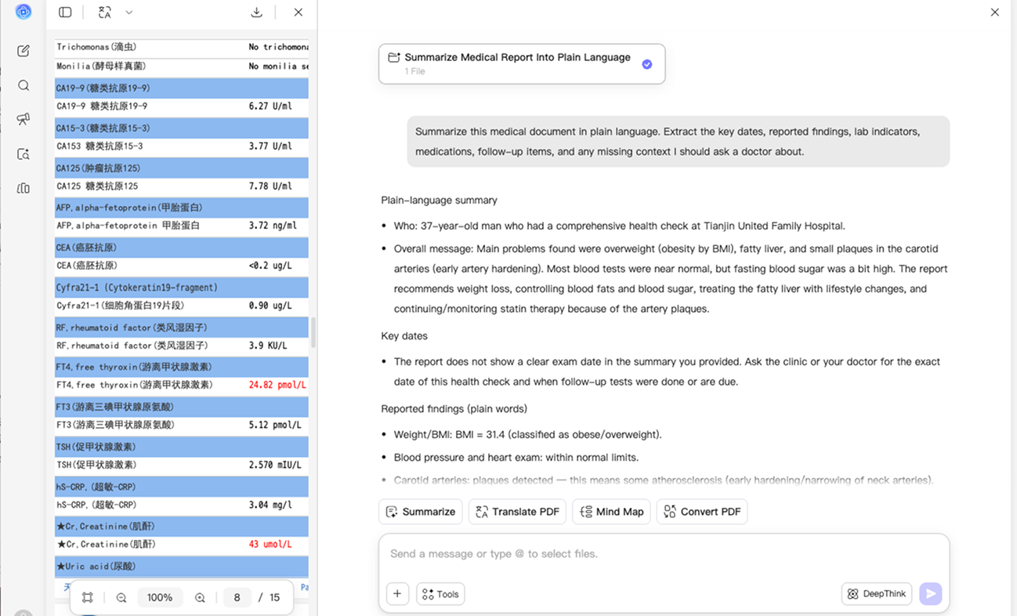Click the 100% zoom level field
Screen dimensions: 1017x616
tap(160, 597)
